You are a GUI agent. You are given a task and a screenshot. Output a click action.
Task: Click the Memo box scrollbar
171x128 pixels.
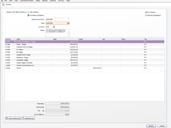pos(68,33)
